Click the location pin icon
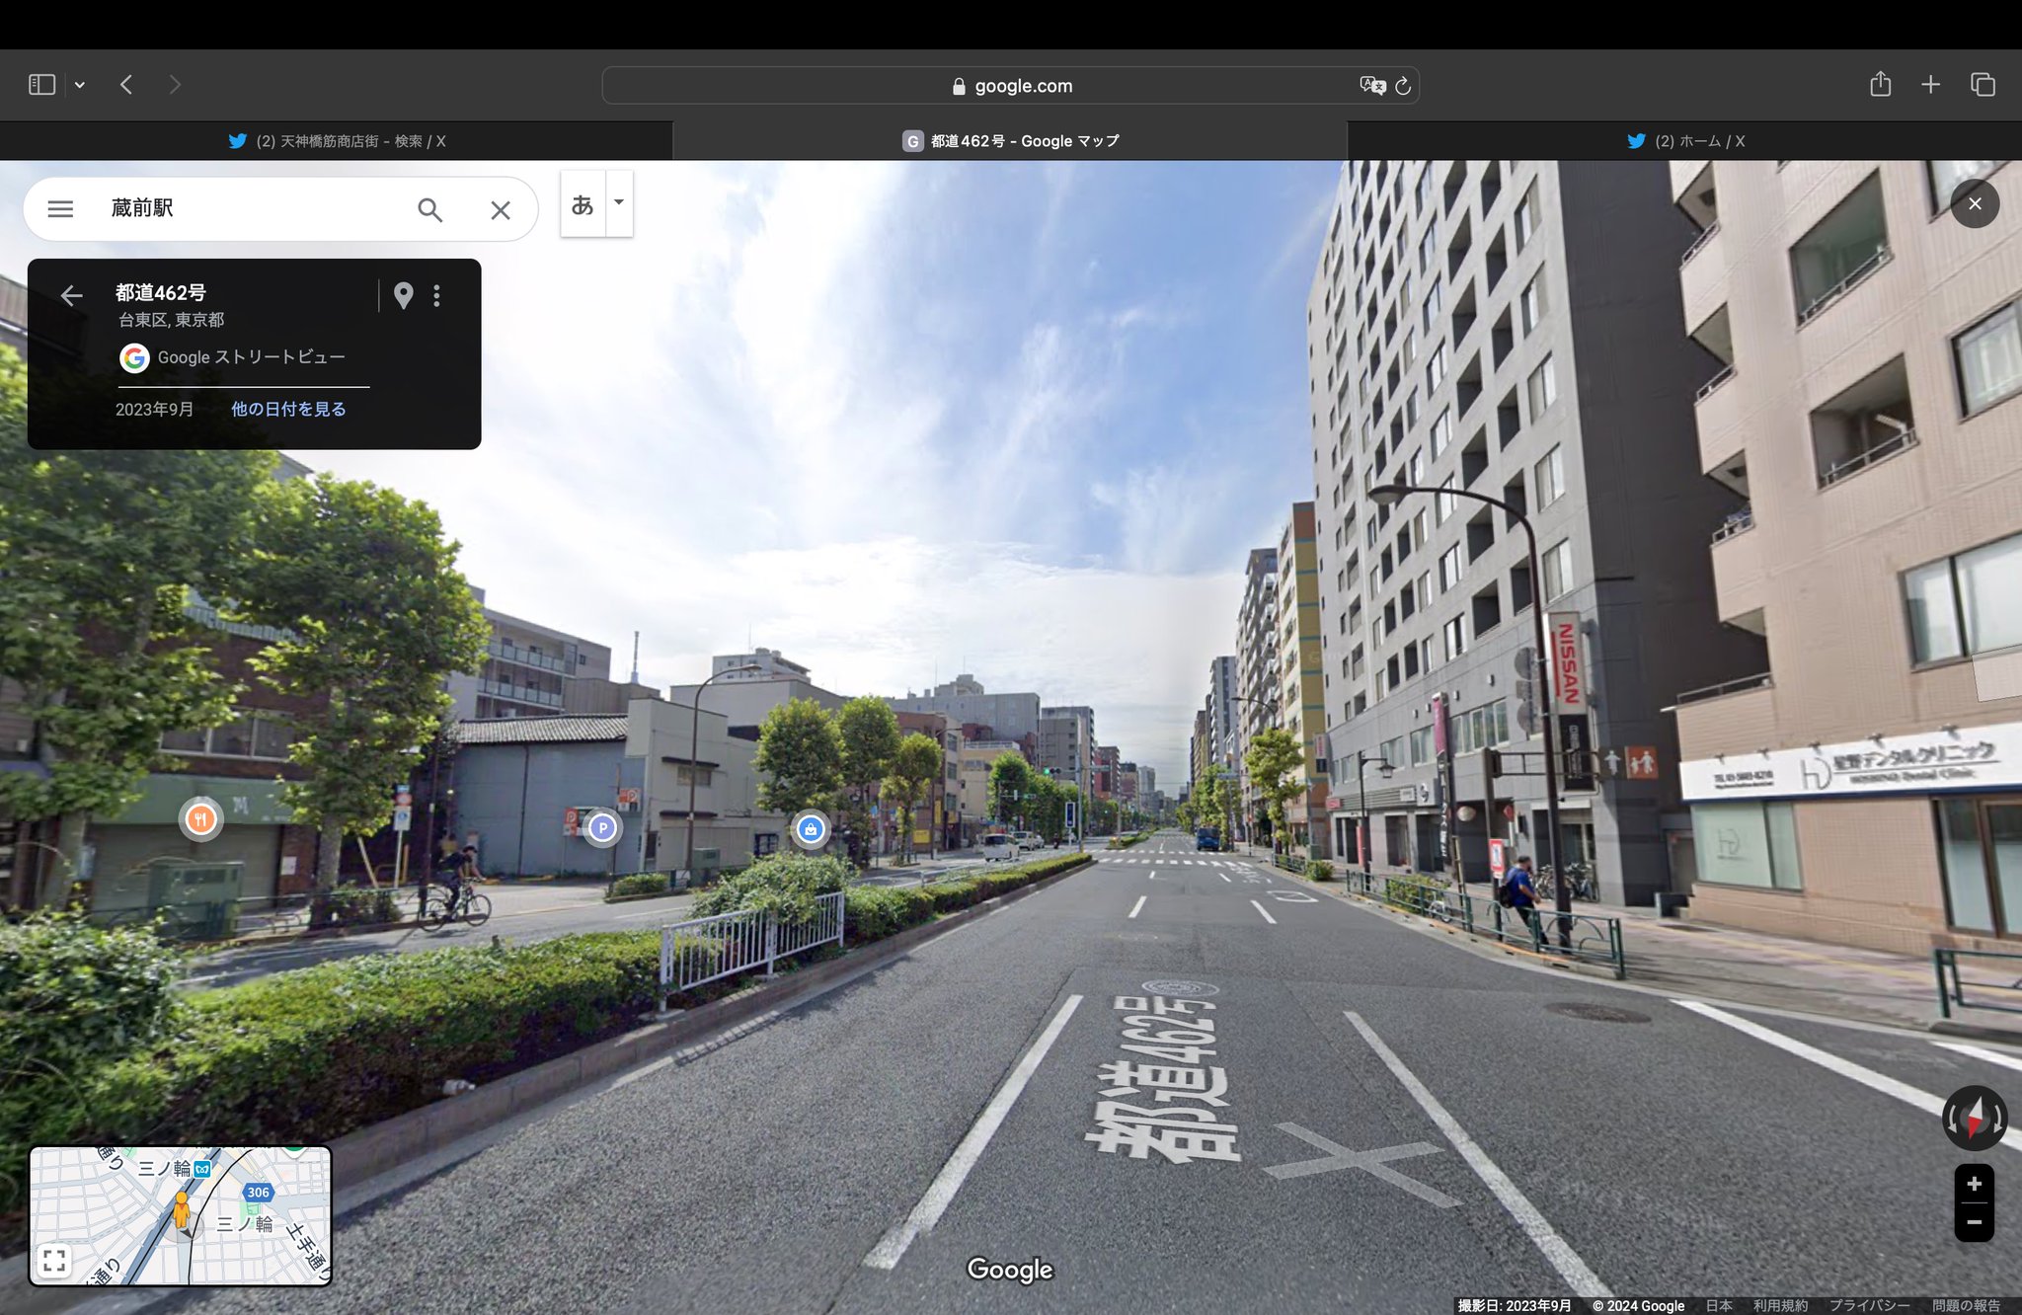Viewport: 2022px width, 1315px height. [403, 295]
